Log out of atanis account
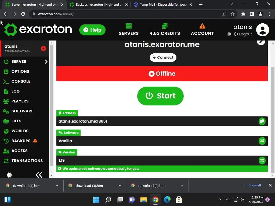Screen dimensions: 275x206 click(x=243, y=34)
